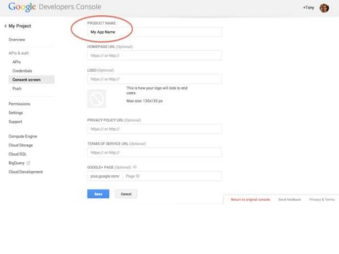Open the Push sidebar item

17,88
